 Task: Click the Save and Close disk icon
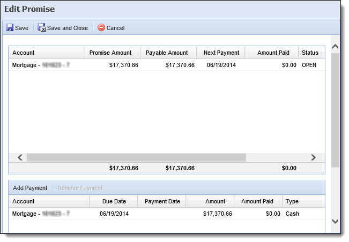pyautogui.click(x=42, y=27)
